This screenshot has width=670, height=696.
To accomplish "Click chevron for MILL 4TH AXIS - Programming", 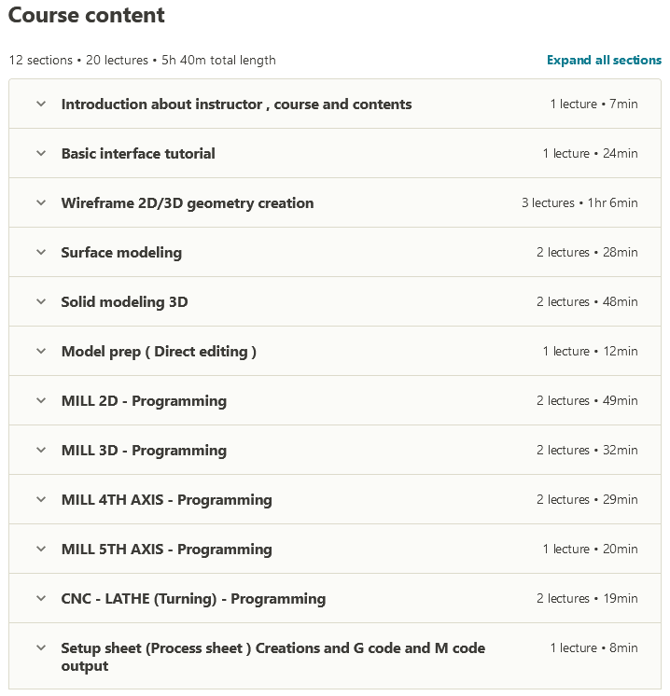I will pos(41,499).
